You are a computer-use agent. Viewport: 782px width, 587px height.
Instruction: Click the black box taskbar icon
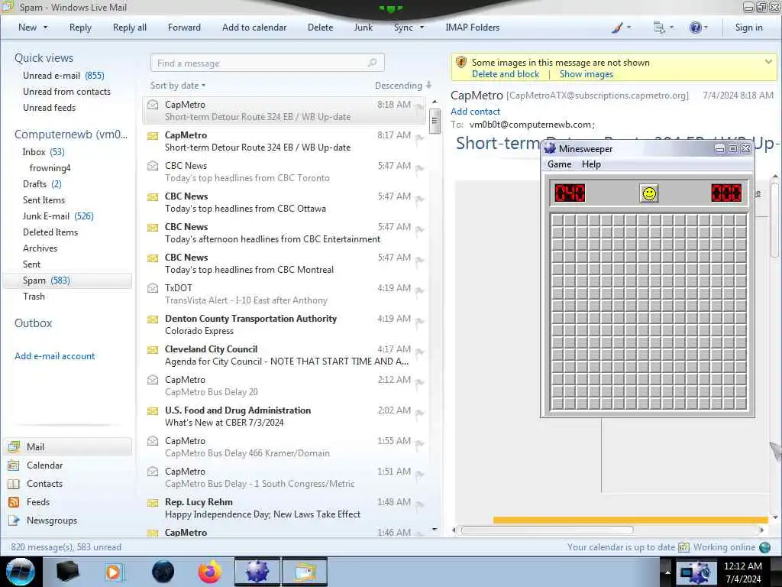pyautogui.click(x=68, y=572)
